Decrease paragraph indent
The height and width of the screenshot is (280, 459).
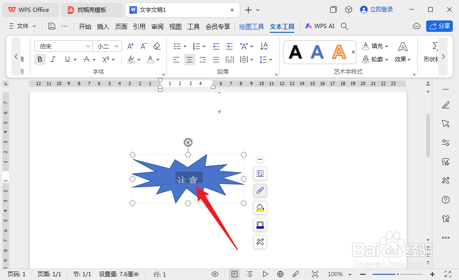pos(216,46)
